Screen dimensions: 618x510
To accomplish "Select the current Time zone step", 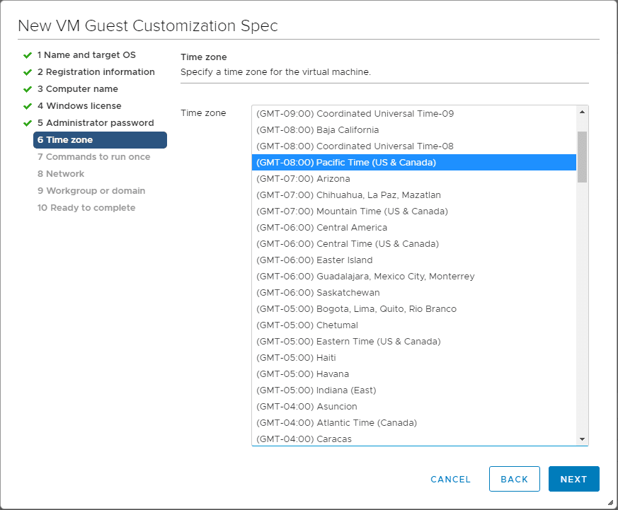I will point(100,140).
